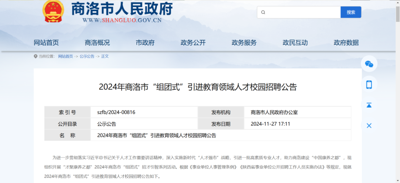Viewport: 400px width, 183px height.
Task: Click the back-to-top arrow icon
Action: point(369,105)
